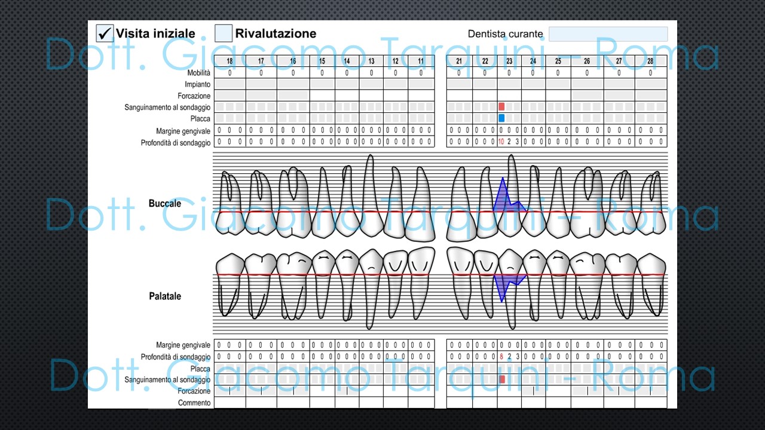Screen dimensions: 765x430
Task: Toggle red buccal bleeding marker on tooth 23
Action: pyautogui.click(x=501, y=106)
